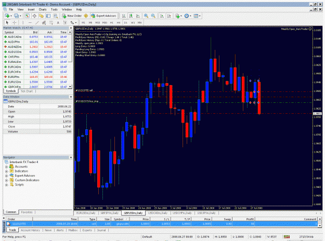
Task: Open the Tools menu
Action: point(54,9)
